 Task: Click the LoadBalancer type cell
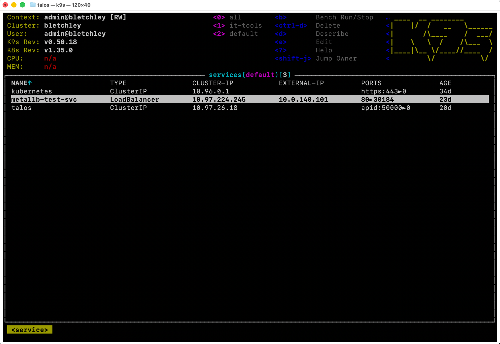(134, 99)
